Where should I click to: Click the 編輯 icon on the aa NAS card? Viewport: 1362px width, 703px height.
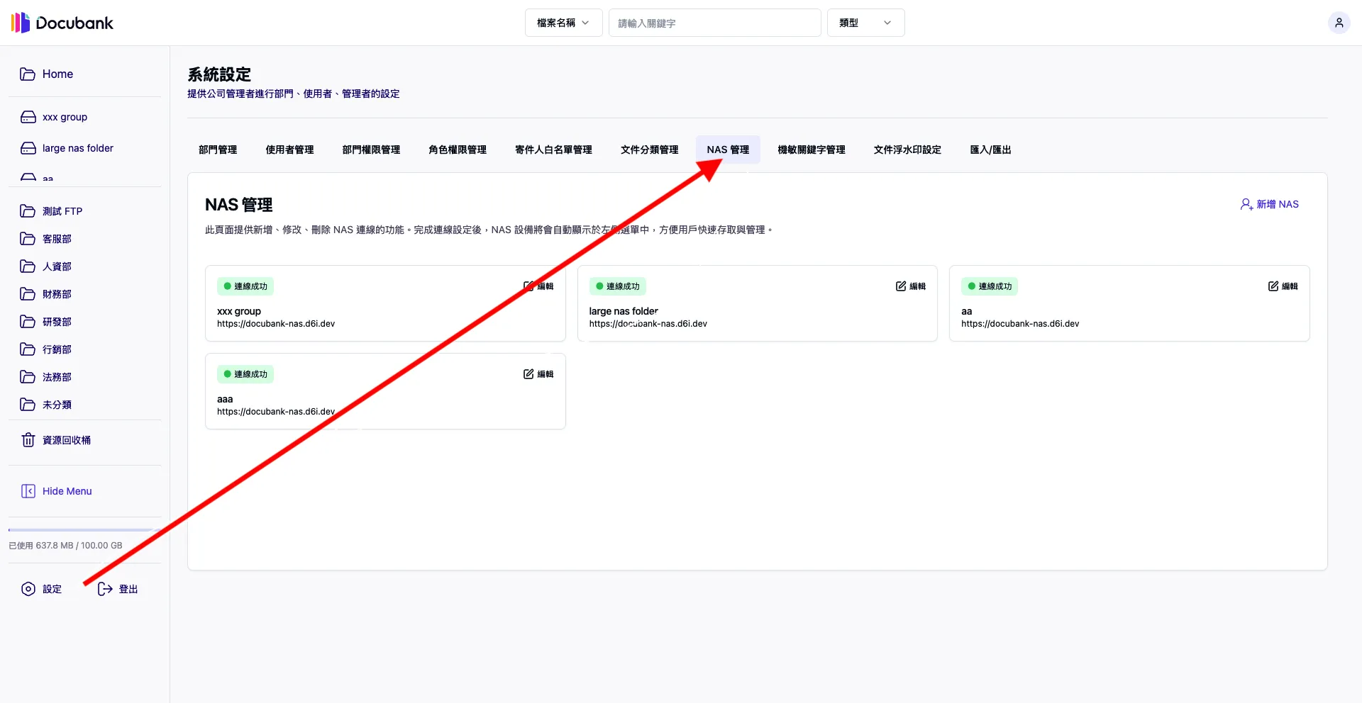pyautogui.click(x=1273, y=286)
